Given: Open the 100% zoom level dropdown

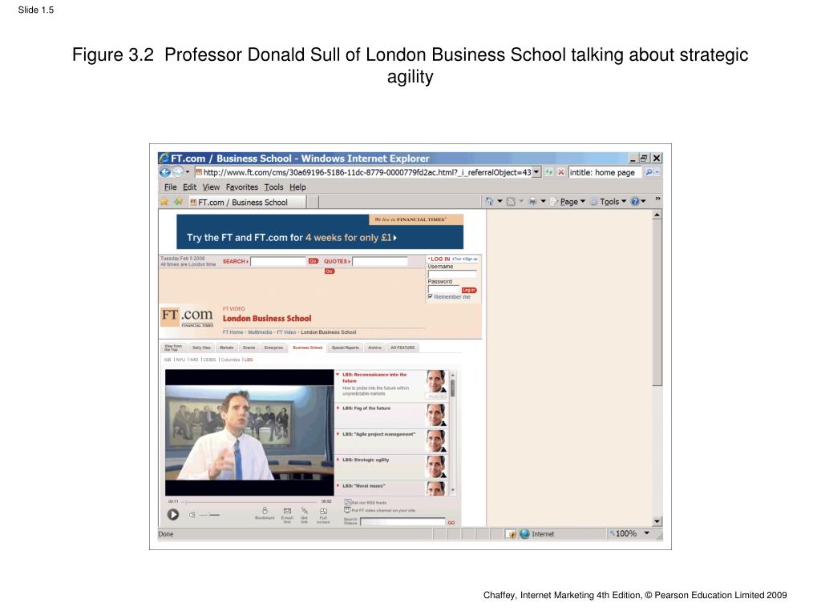Looking at the screenshot, I should tap(647, 533).
